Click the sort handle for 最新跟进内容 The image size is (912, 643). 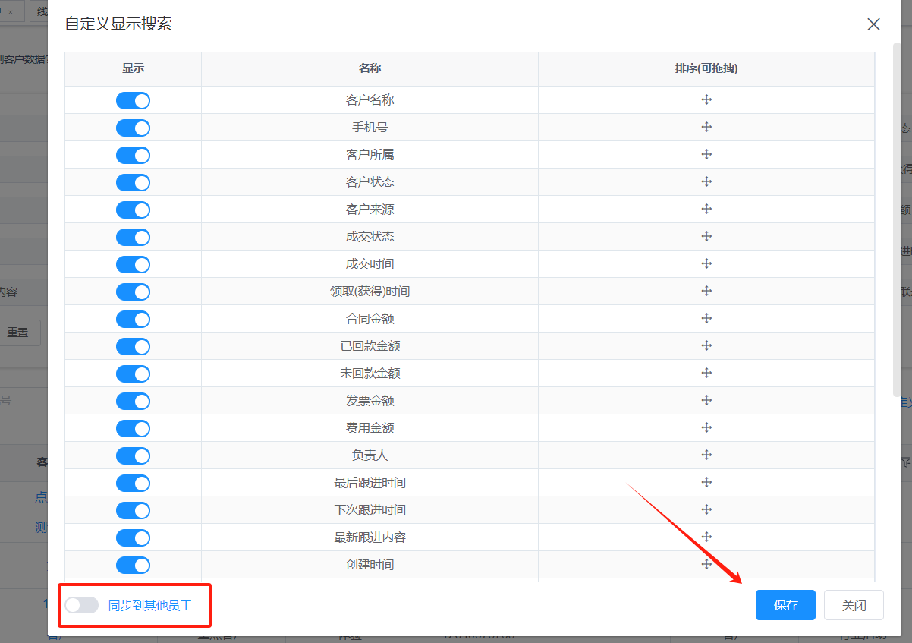click(706, 537)
